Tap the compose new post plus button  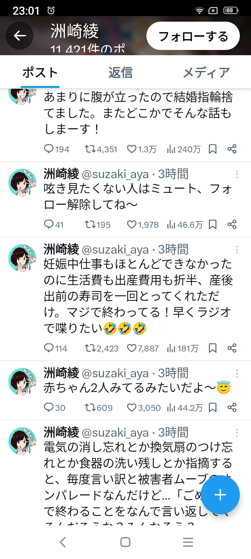coord(220,495)
